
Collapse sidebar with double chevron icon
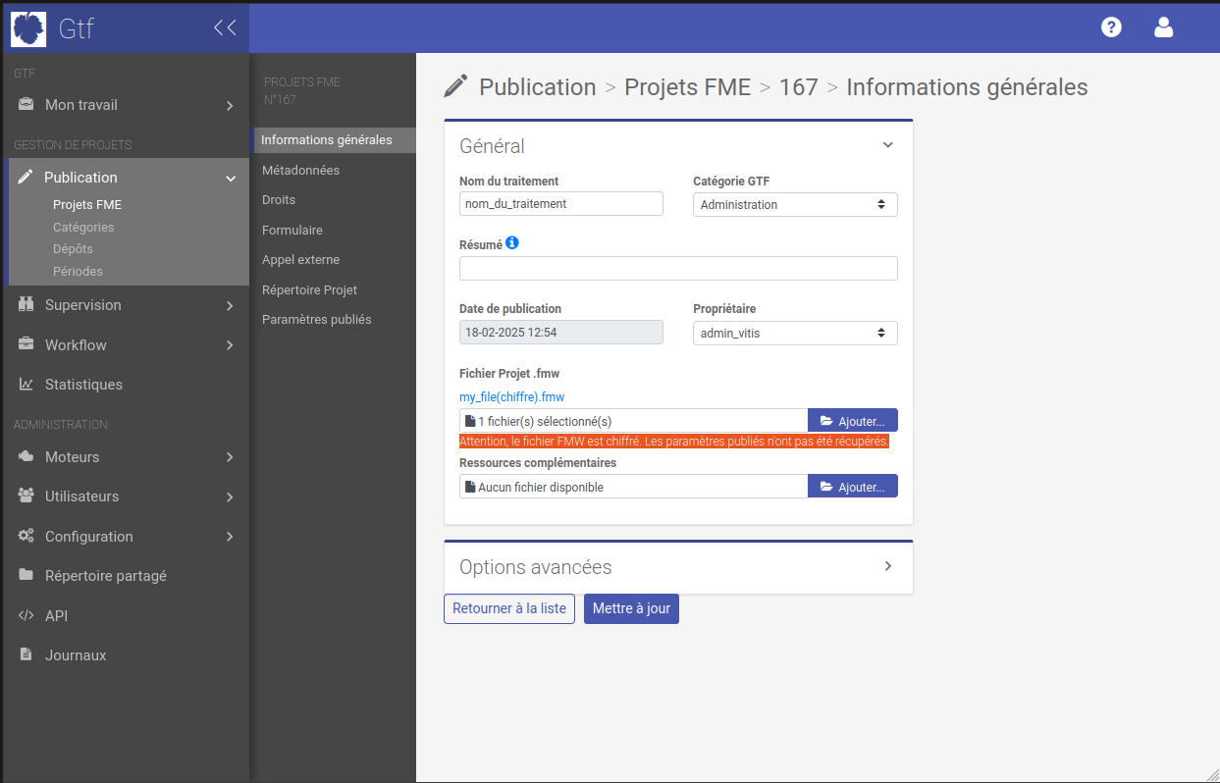click(225, 27)
